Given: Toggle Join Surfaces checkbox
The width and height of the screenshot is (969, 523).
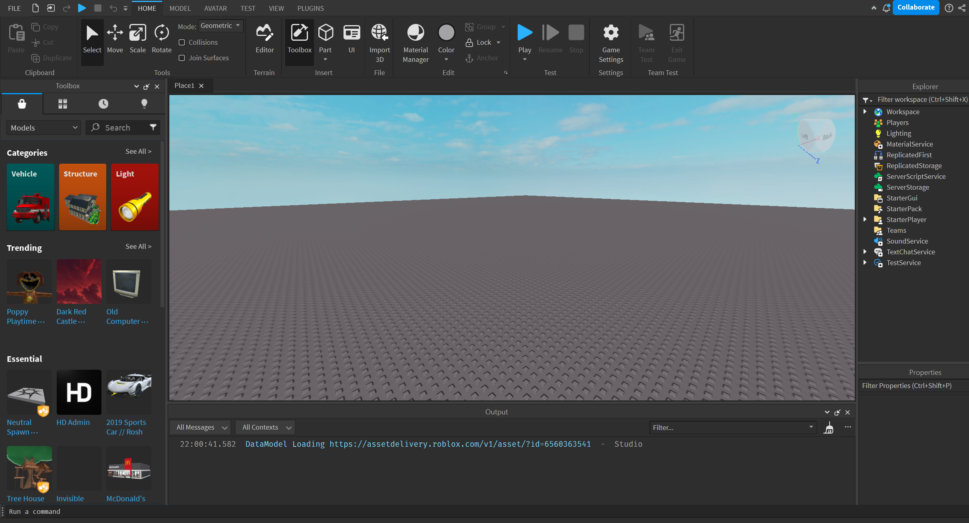Looking at the screenshot, I should tap(182, 57).
